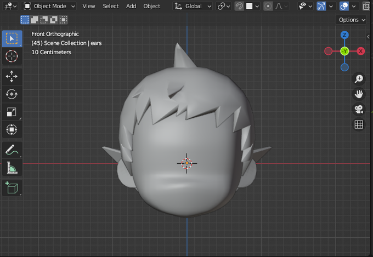Click the red X axis gizmo ball
Image resolution: width=373 pixels, height=257 pixels.
click(360, 51)
